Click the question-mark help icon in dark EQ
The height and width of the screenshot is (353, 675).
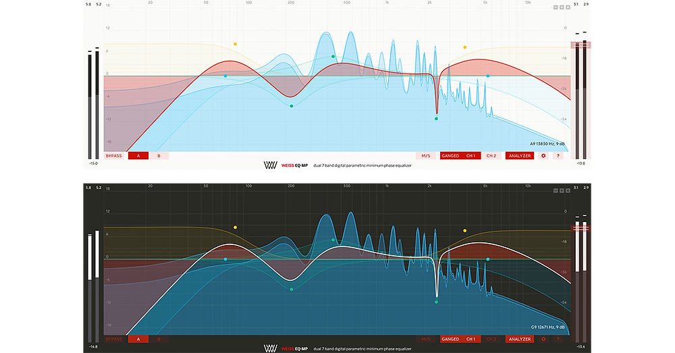(558, 340)
